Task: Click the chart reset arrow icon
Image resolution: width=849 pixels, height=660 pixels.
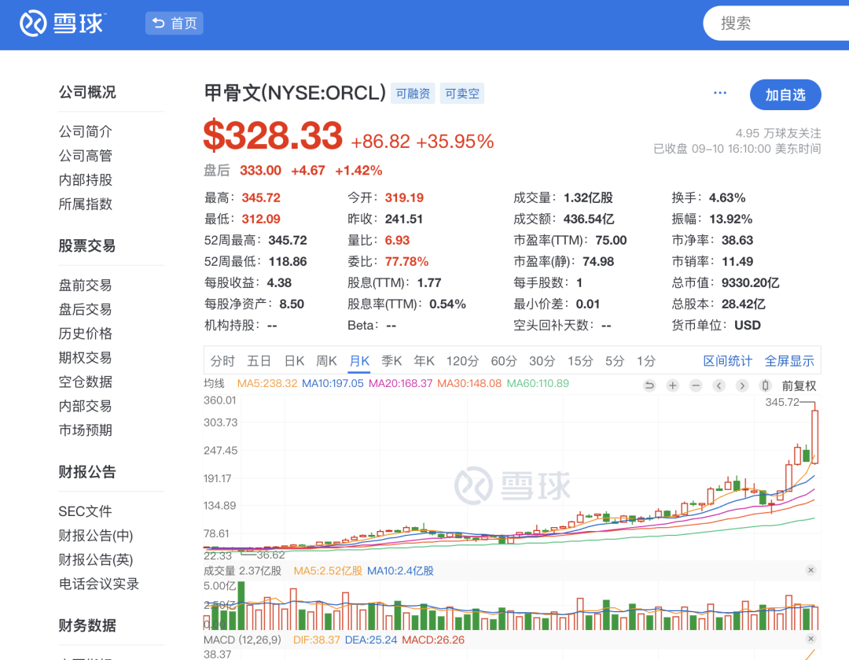Action: tap(649, 385)
